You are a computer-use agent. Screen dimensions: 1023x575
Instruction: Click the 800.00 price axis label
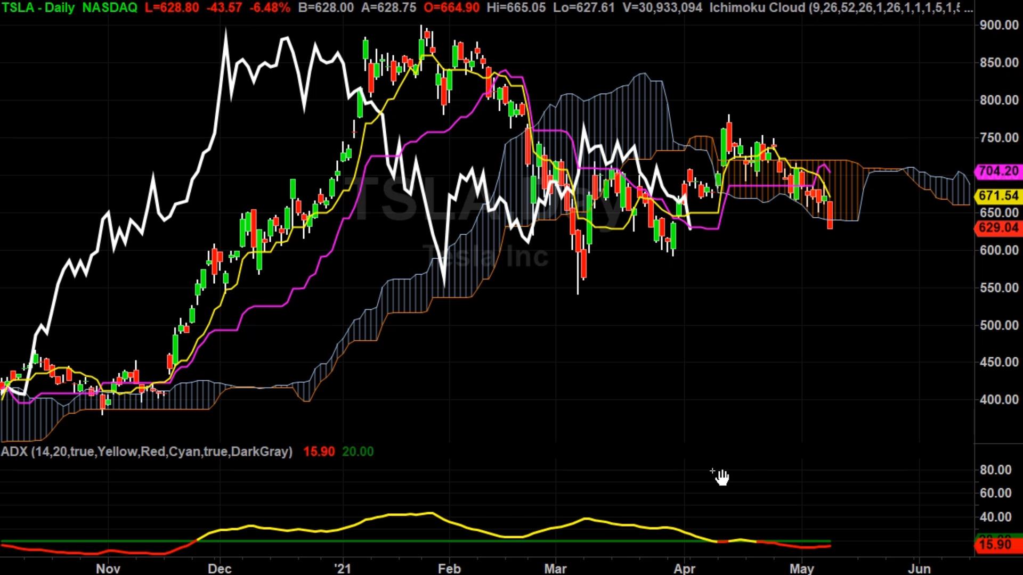pyautogui.click(x=999, y=100)
